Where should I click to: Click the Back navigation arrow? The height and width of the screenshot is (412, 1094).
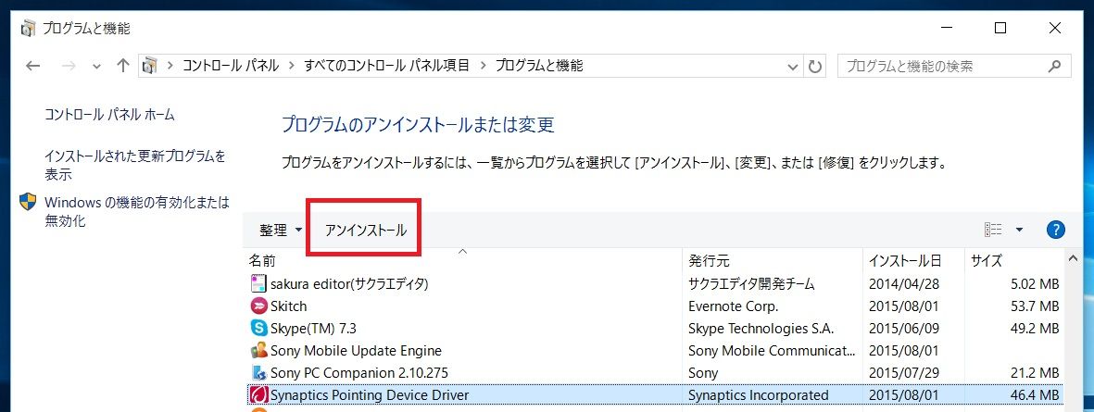(x=32, y=67)
